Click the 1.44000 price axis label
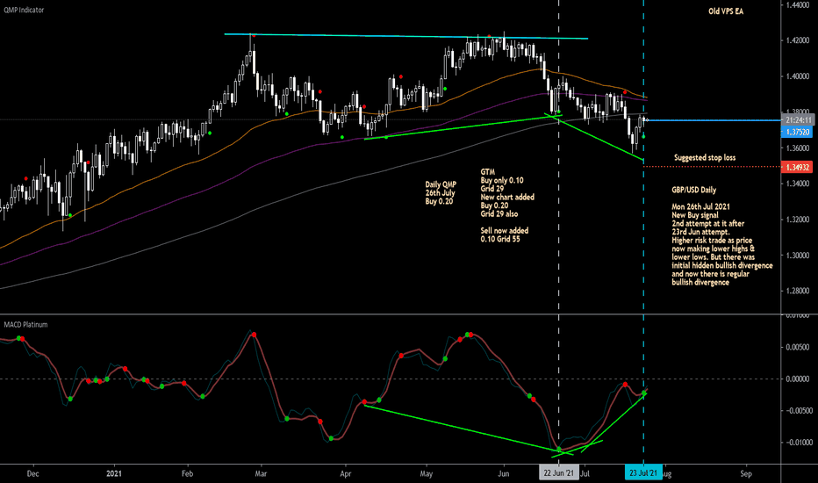The width and height of the screenshot is (818, 483). pos(798,4)
